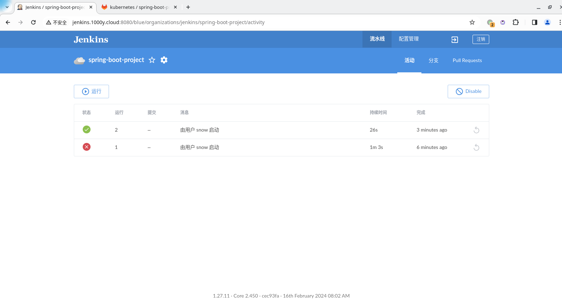Switch to the 活动 activity tab
Viewport: 562px width, 305px height.
click(x=409, y=60)
